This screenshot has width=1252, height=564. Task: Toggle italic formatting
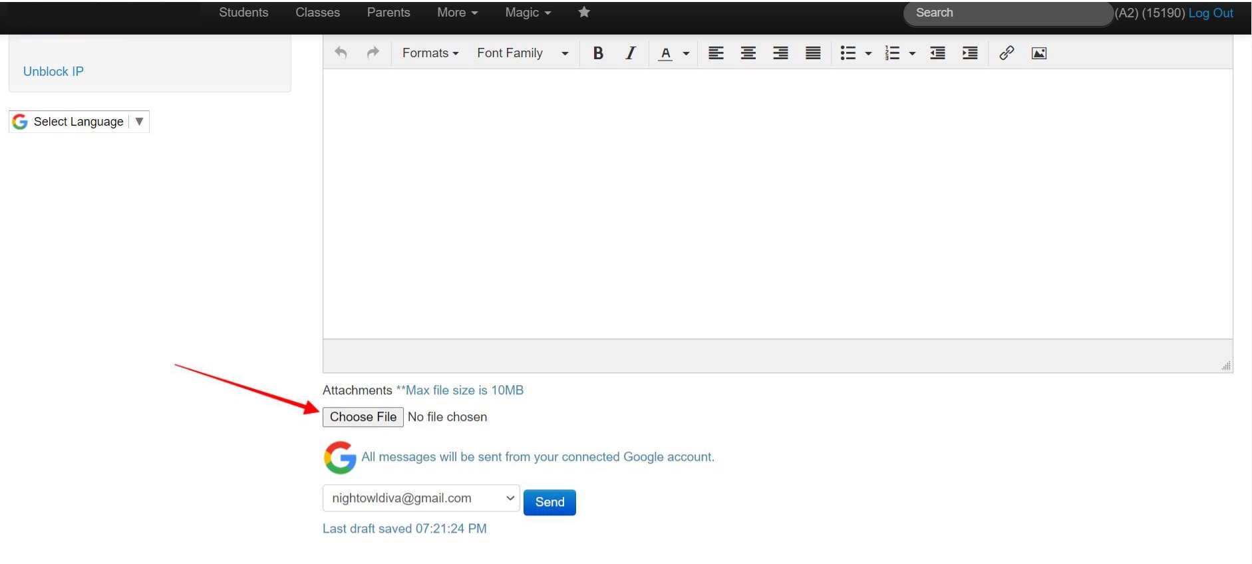[631, 53]
